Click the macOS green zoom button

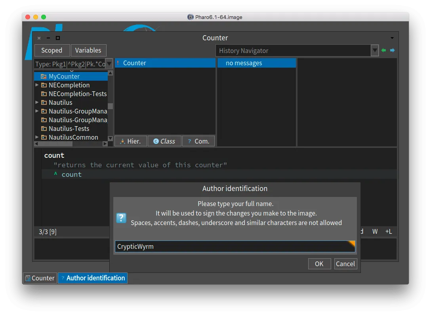click(44, 17)
